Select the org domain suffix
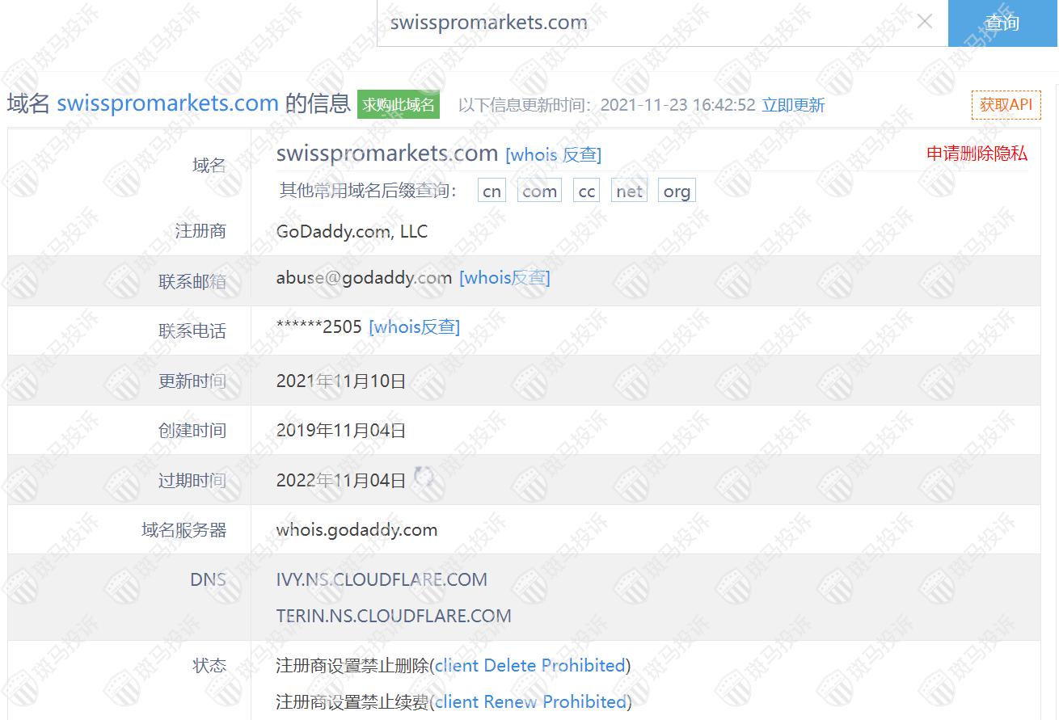Screen dimensions: 1059x720 pyautogui.click(x=677, y=192)
